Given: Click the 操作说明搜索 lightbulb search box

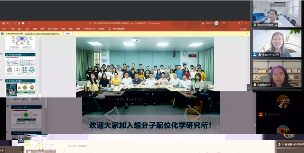Looking at the screenshot, I should (x=119, y=29).
